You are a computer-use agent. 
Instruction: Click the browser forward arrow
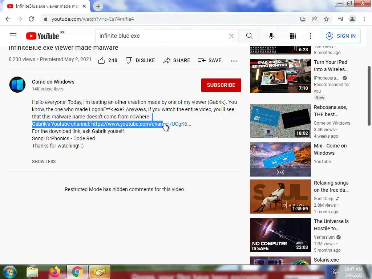click(20, 19)
